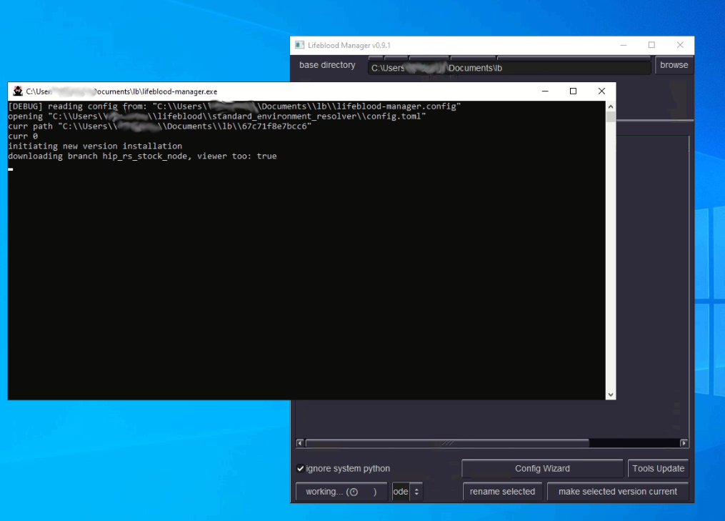Click the version list's left scroll arrow
The height and width of the screenshot is (521, 725).
pyautogui.click(x=300, y=443)
